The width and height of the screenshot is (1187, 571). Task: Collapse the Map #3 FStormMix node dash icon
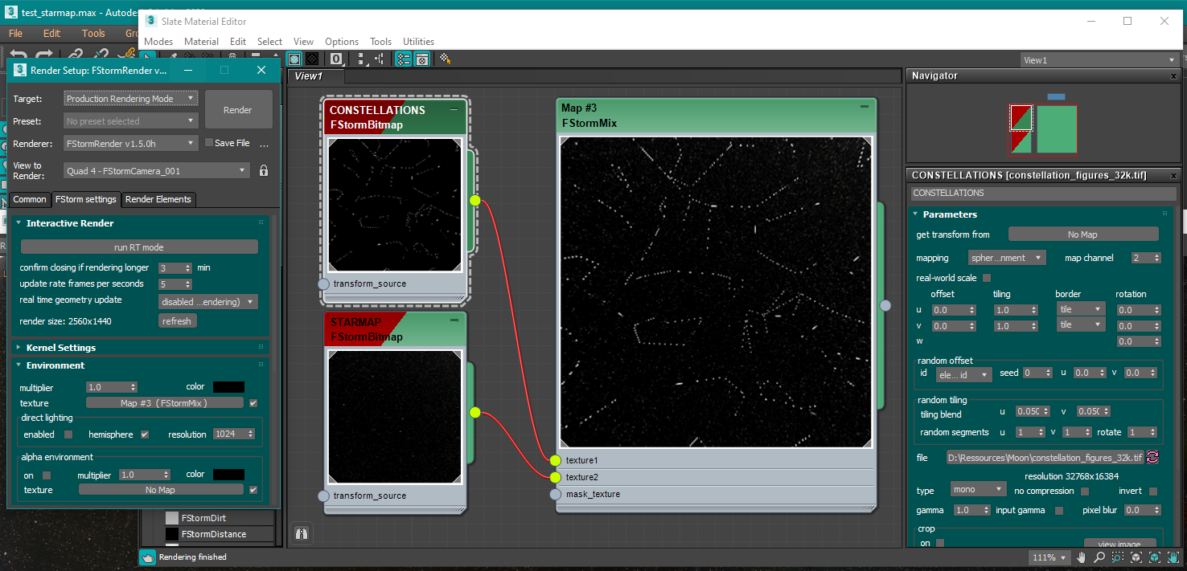[865, 106]
